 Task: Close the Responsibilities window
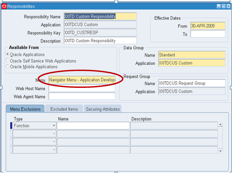pos(228,6)
